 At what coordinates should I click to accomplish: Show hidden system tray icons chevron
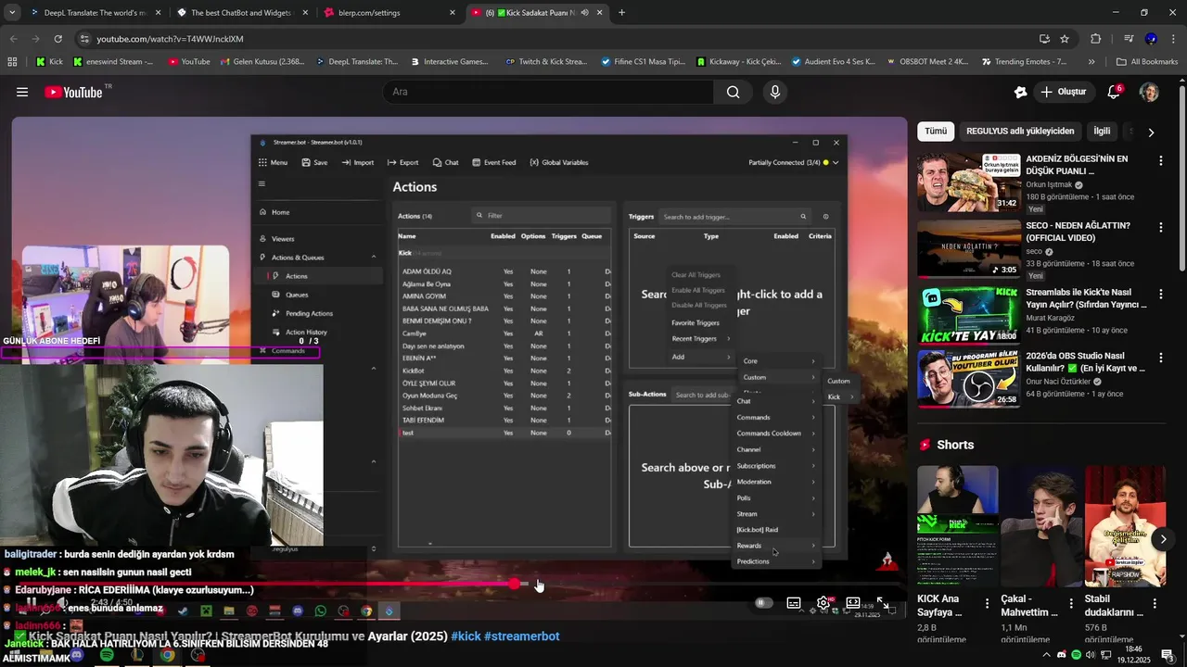(x=1047, y=654)
